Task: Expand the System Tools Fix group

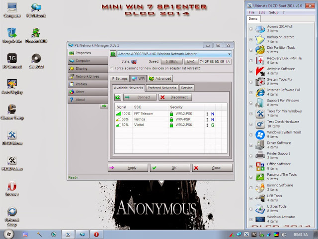Action: [x=251, y=82]
